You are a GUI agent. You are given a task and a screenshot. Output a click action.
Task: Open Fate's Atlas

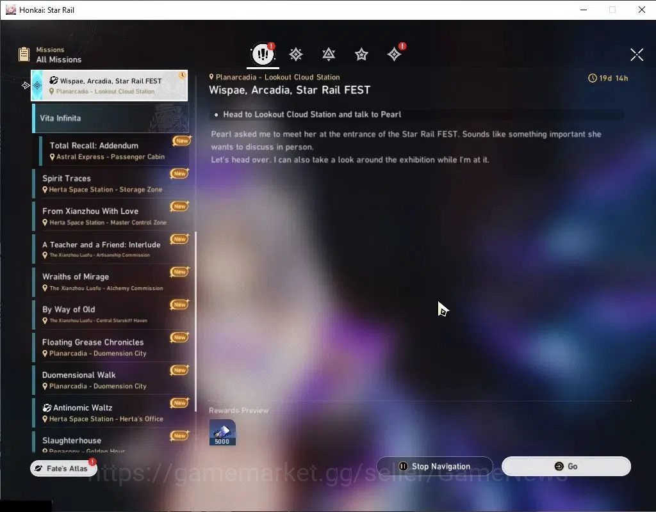point(63,468)
